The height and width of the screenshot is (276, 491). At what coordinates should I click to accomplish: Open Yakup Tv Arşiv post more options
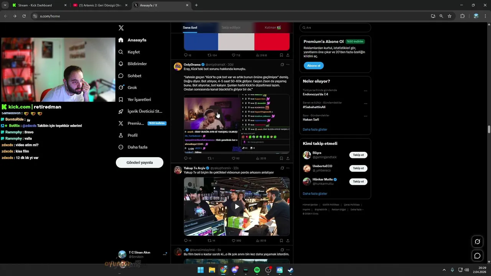pos(288,168)
